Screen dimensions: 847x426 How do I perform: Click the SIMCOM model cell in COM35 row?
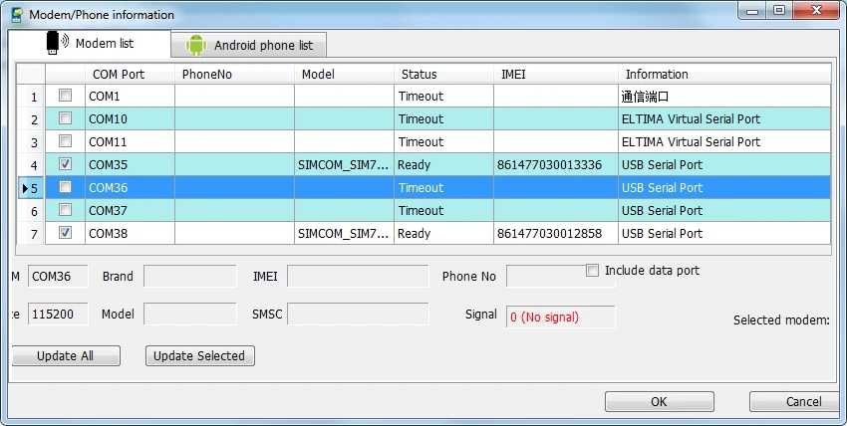point(344,164)
